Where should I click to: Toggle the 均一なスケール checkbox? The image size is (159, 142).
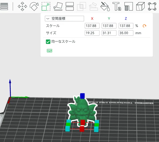point(48,42)
